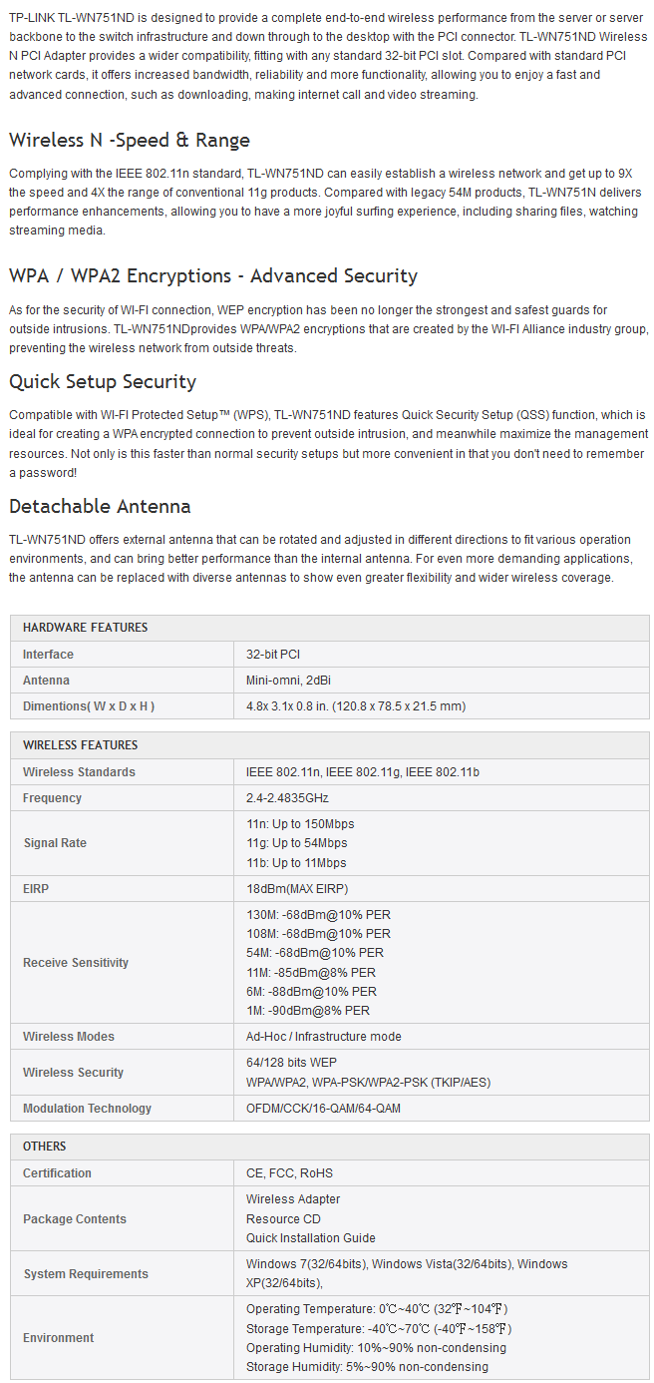Click the WIRELESS FEATURES table header
654x1383 pixels.
point(80,745)
